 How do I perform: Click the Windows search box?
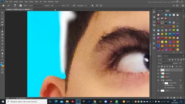pos(26,101)
